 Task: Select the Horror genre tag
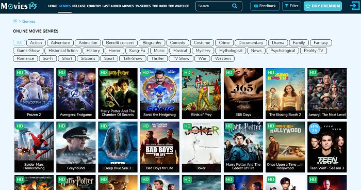[114, 51]
